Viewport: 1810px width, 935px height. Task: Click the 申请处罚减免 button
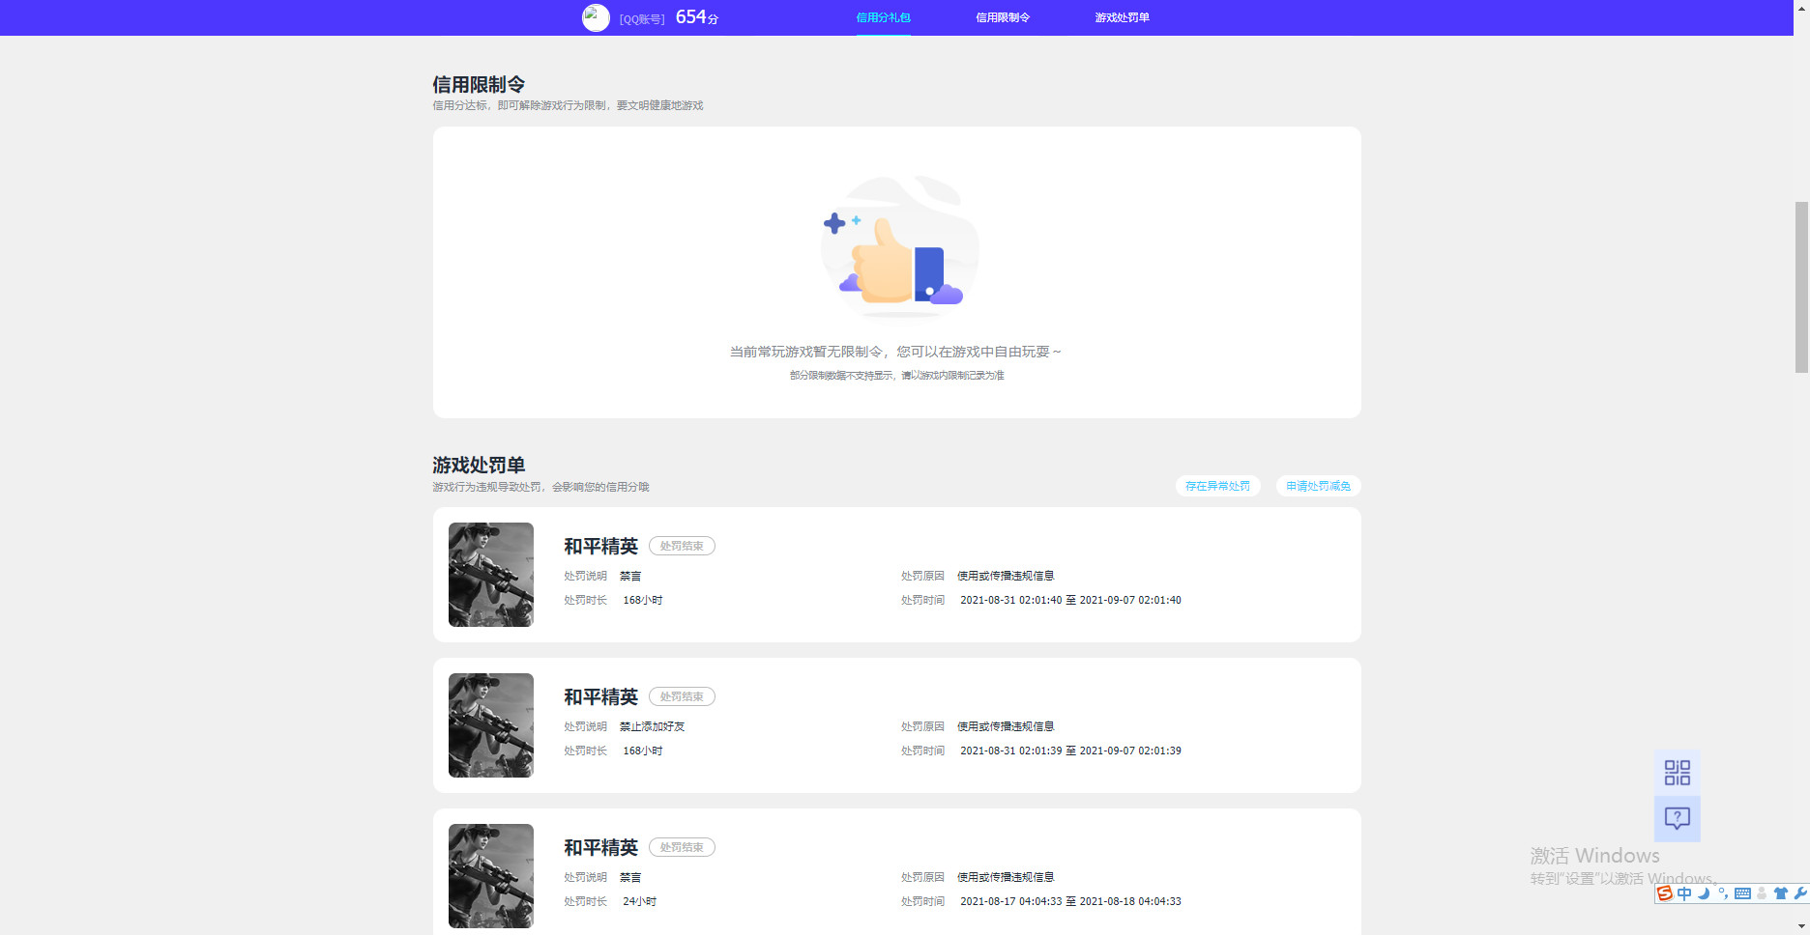pos(1318,486)
